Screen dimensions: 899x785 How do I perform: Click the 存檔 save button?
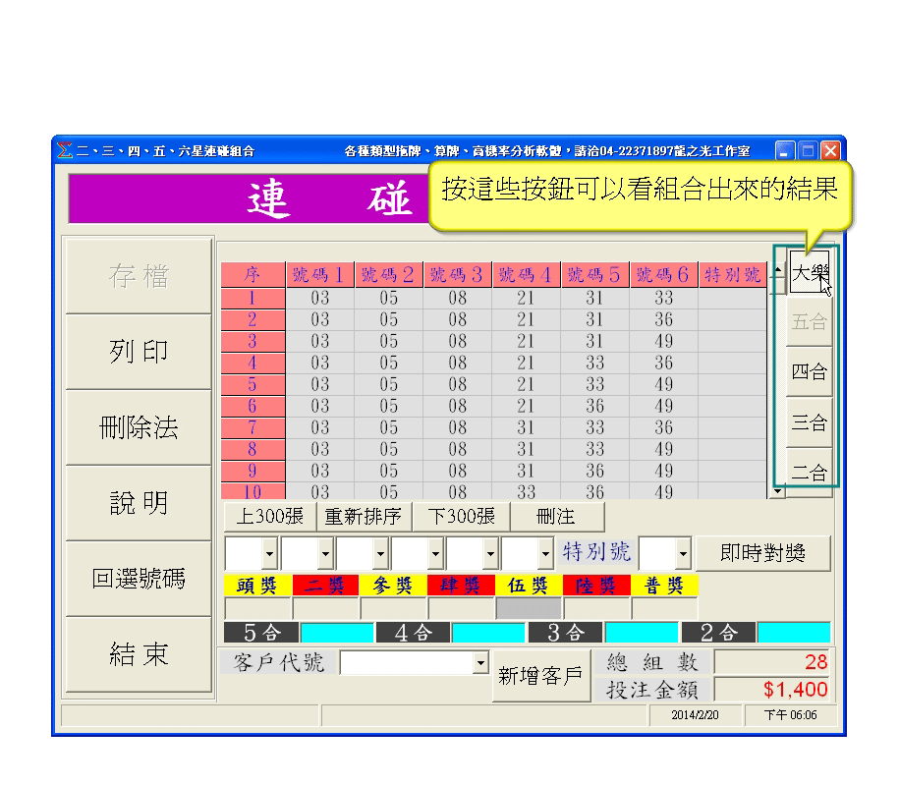[x=139, y=276]
